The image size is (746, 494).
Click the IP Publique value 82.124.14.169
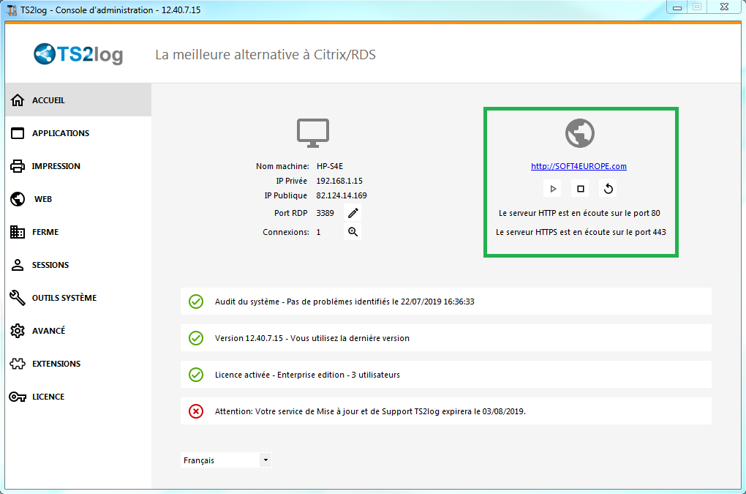tap(342, 195)
